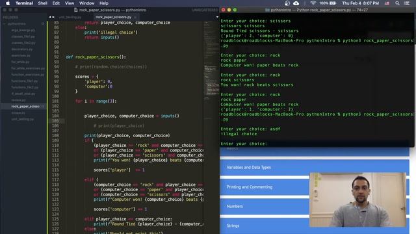Click the def rock_paper_scissors() line

(96, 57)
